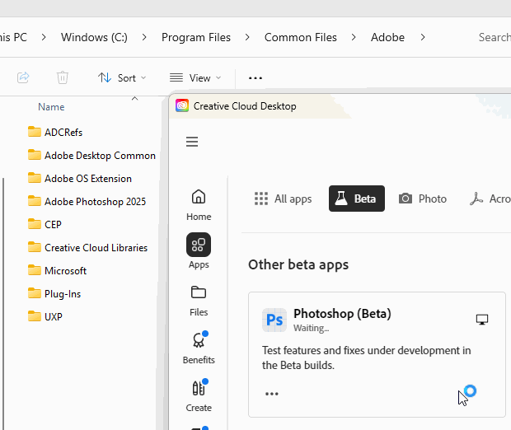This screenshot has width=511, height=430.
Task: Click Windows (C:) in the address bar
Action: (94, 37)
